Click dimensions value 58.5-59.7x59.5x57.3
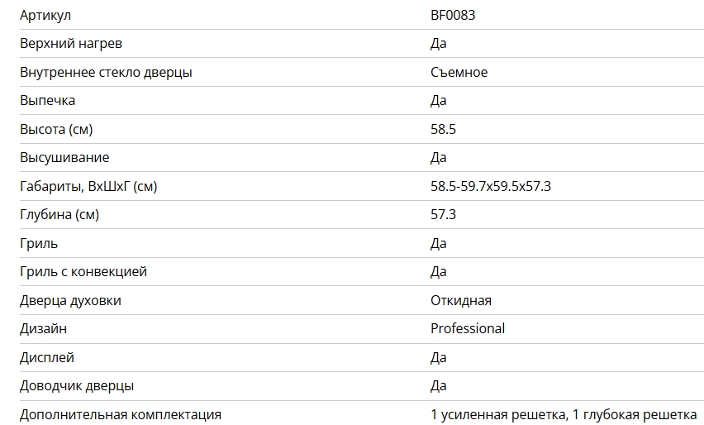 tap(490, 186)
